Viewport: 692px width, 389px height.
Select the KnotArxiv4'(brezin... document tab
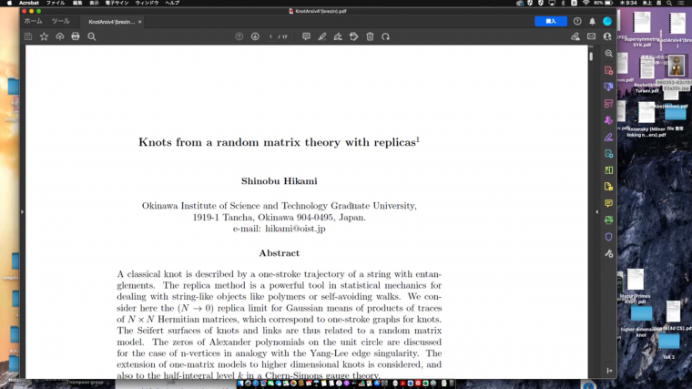(111, 22)
